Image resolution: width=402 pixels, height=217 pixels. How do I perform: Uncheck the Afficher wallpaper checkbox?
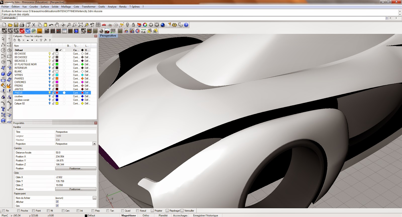coord(57,202)
